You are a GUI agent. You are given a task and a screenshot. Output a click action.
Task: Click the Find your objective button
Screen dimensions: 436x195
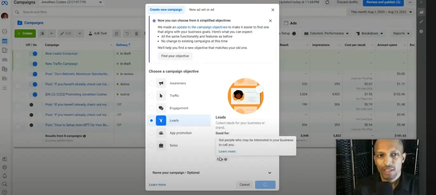pos(175,56)
